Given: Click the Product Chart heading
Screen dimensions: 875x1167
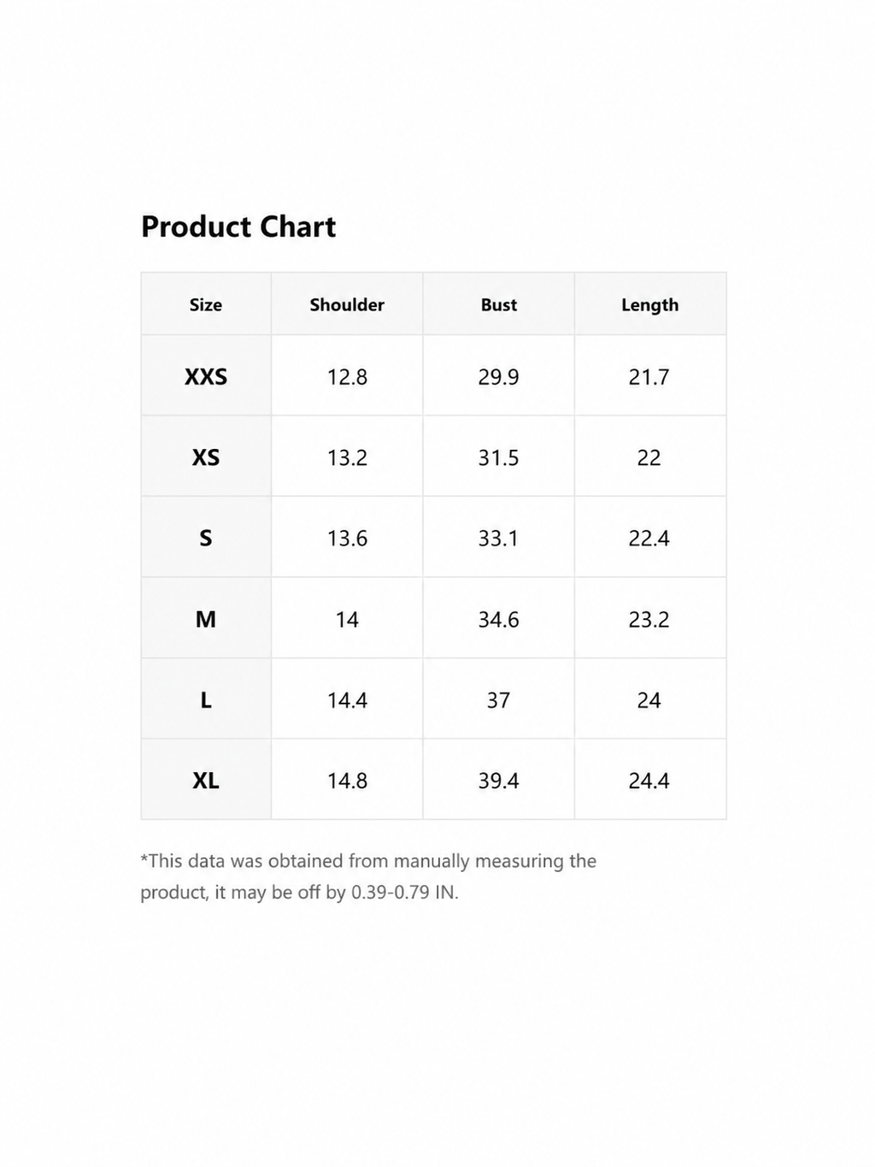Looking at the screenshot, I should pyautogui.click(x=238, y=227).
